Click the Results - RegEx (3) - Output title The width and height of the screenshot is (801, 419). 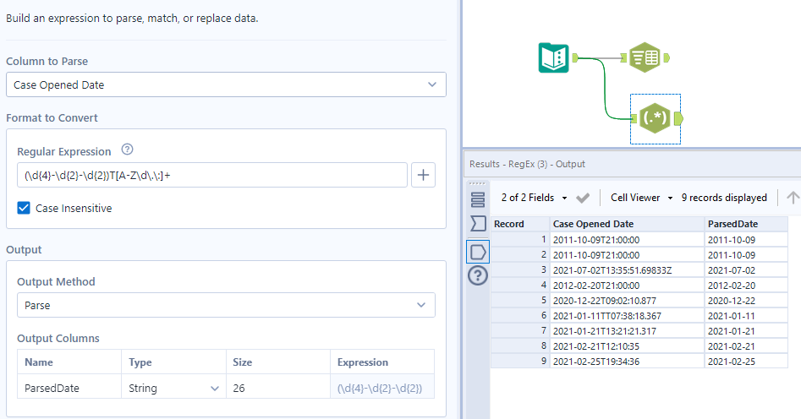[527, 165]
